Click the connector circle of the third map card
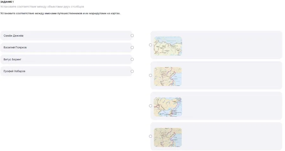Screen dimensions: 285x151 150,106
